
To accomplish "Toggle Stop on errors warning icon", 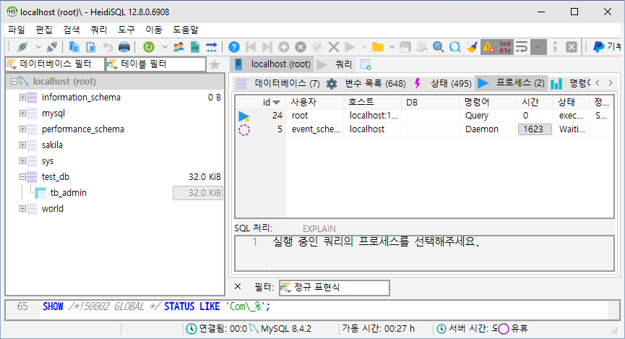I will point(488,47).
